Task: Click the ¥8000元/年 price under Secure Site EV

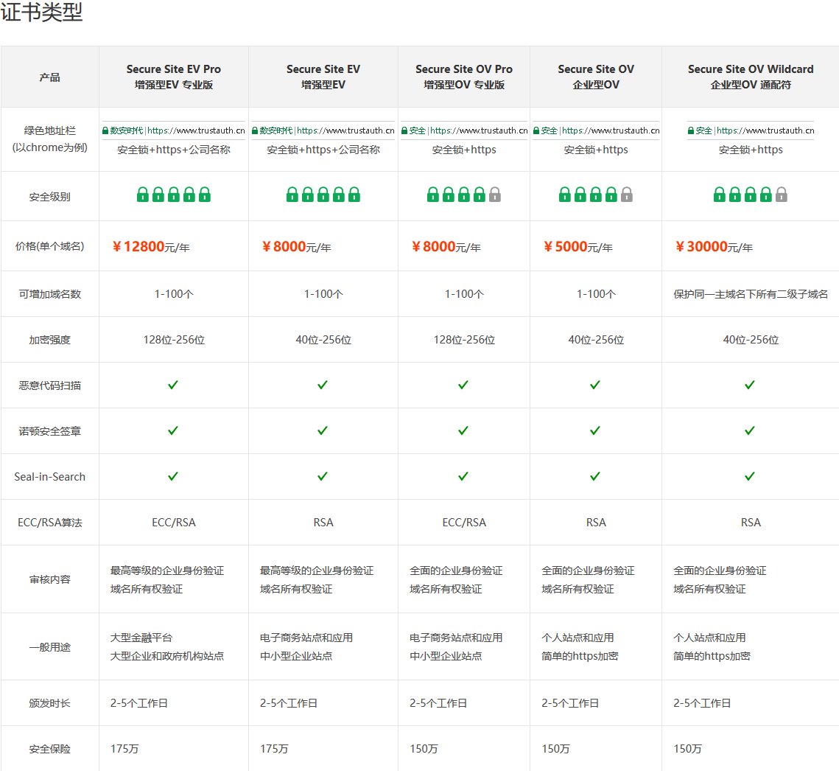Action: 296,246
